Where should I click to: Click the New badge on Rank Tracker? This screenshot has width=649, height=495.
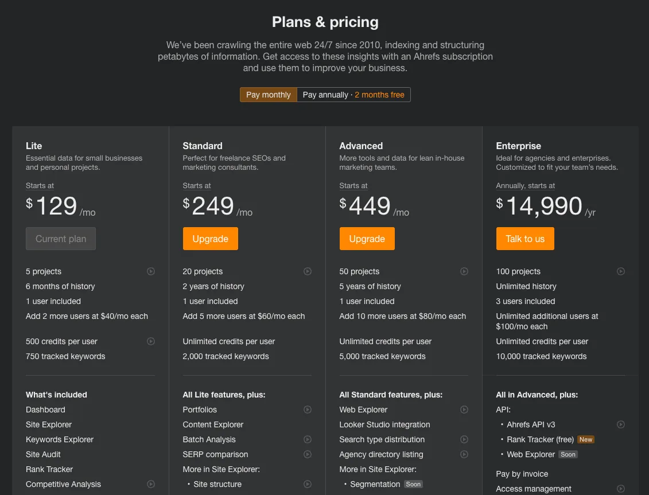pos(586,439)
